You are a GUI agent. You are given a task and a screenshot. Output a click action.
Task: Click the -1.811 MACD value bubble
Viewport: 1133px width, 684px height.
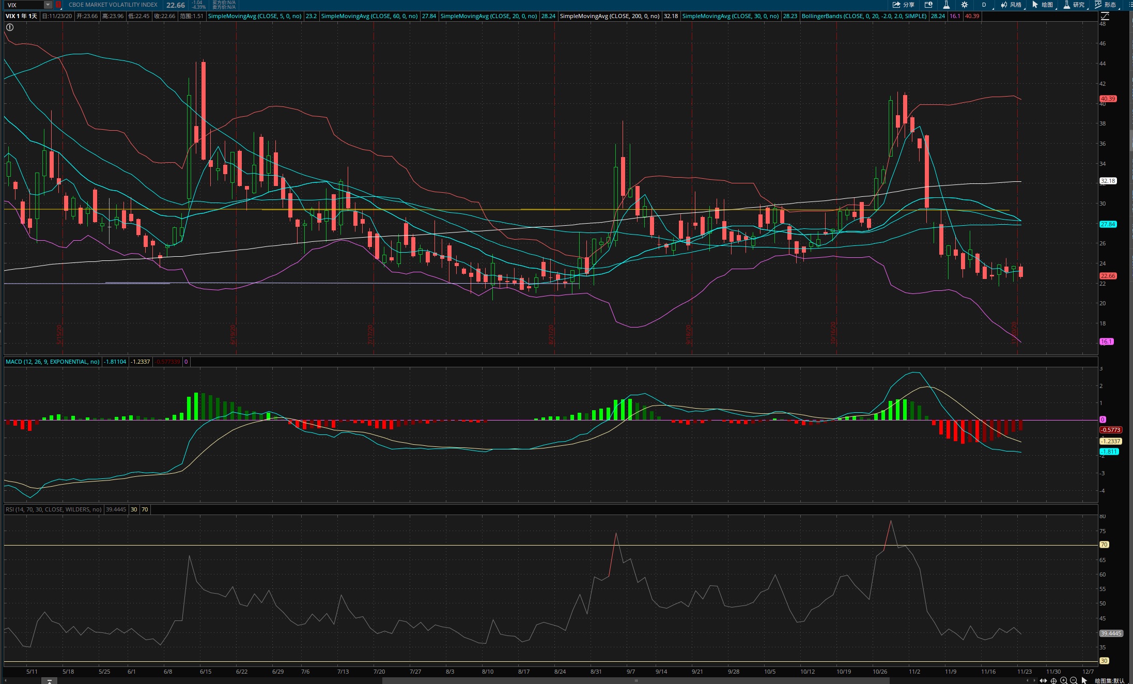[1109, 452]
